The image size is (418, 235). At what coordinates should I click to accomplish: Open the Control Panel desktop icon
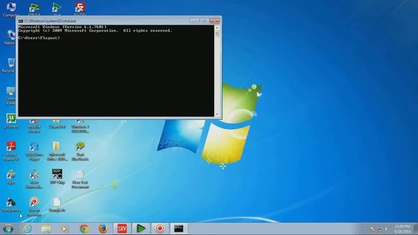tap(10, 95)
